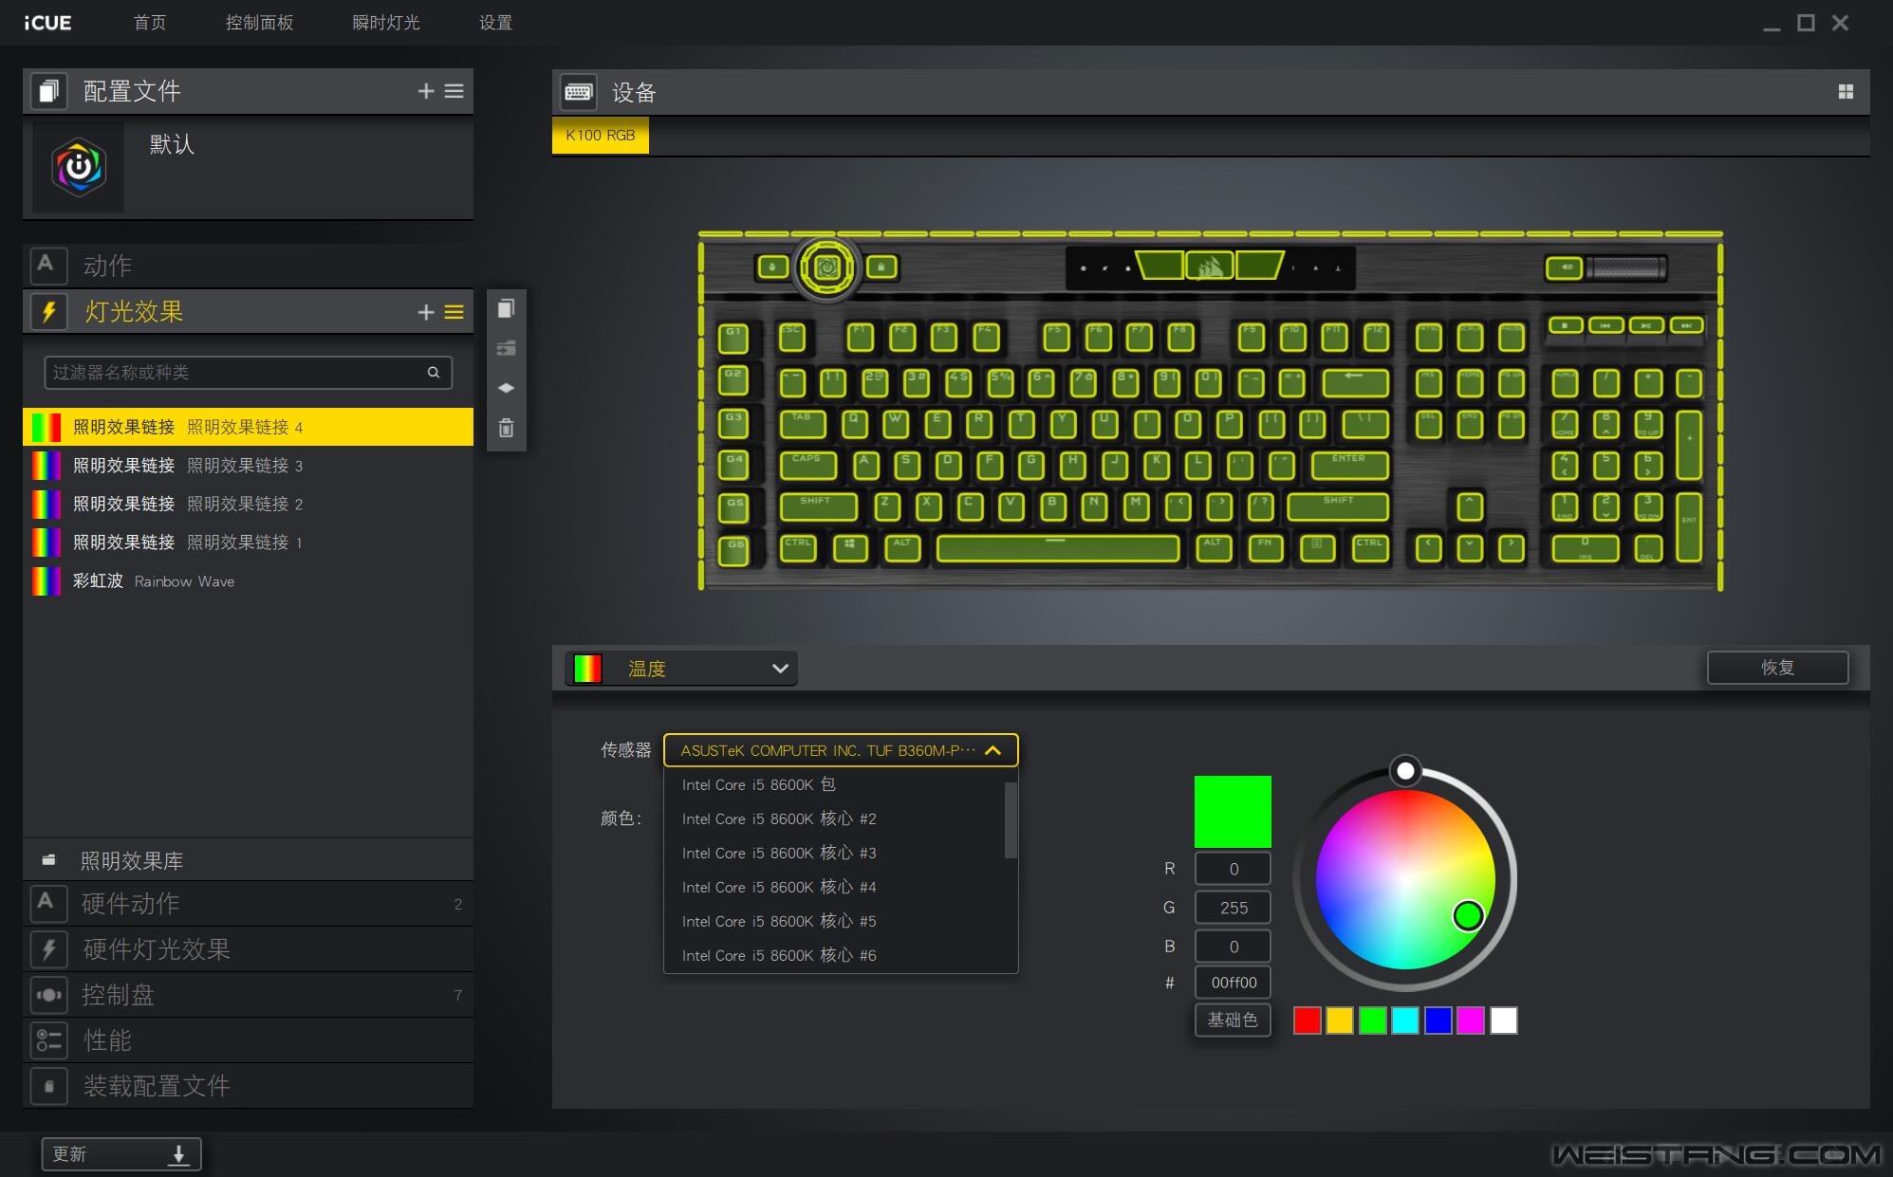Choose Intel Core i5 8600K 核心 #4
Screen dimensions: 1893x1177
(x=835, y=887)
